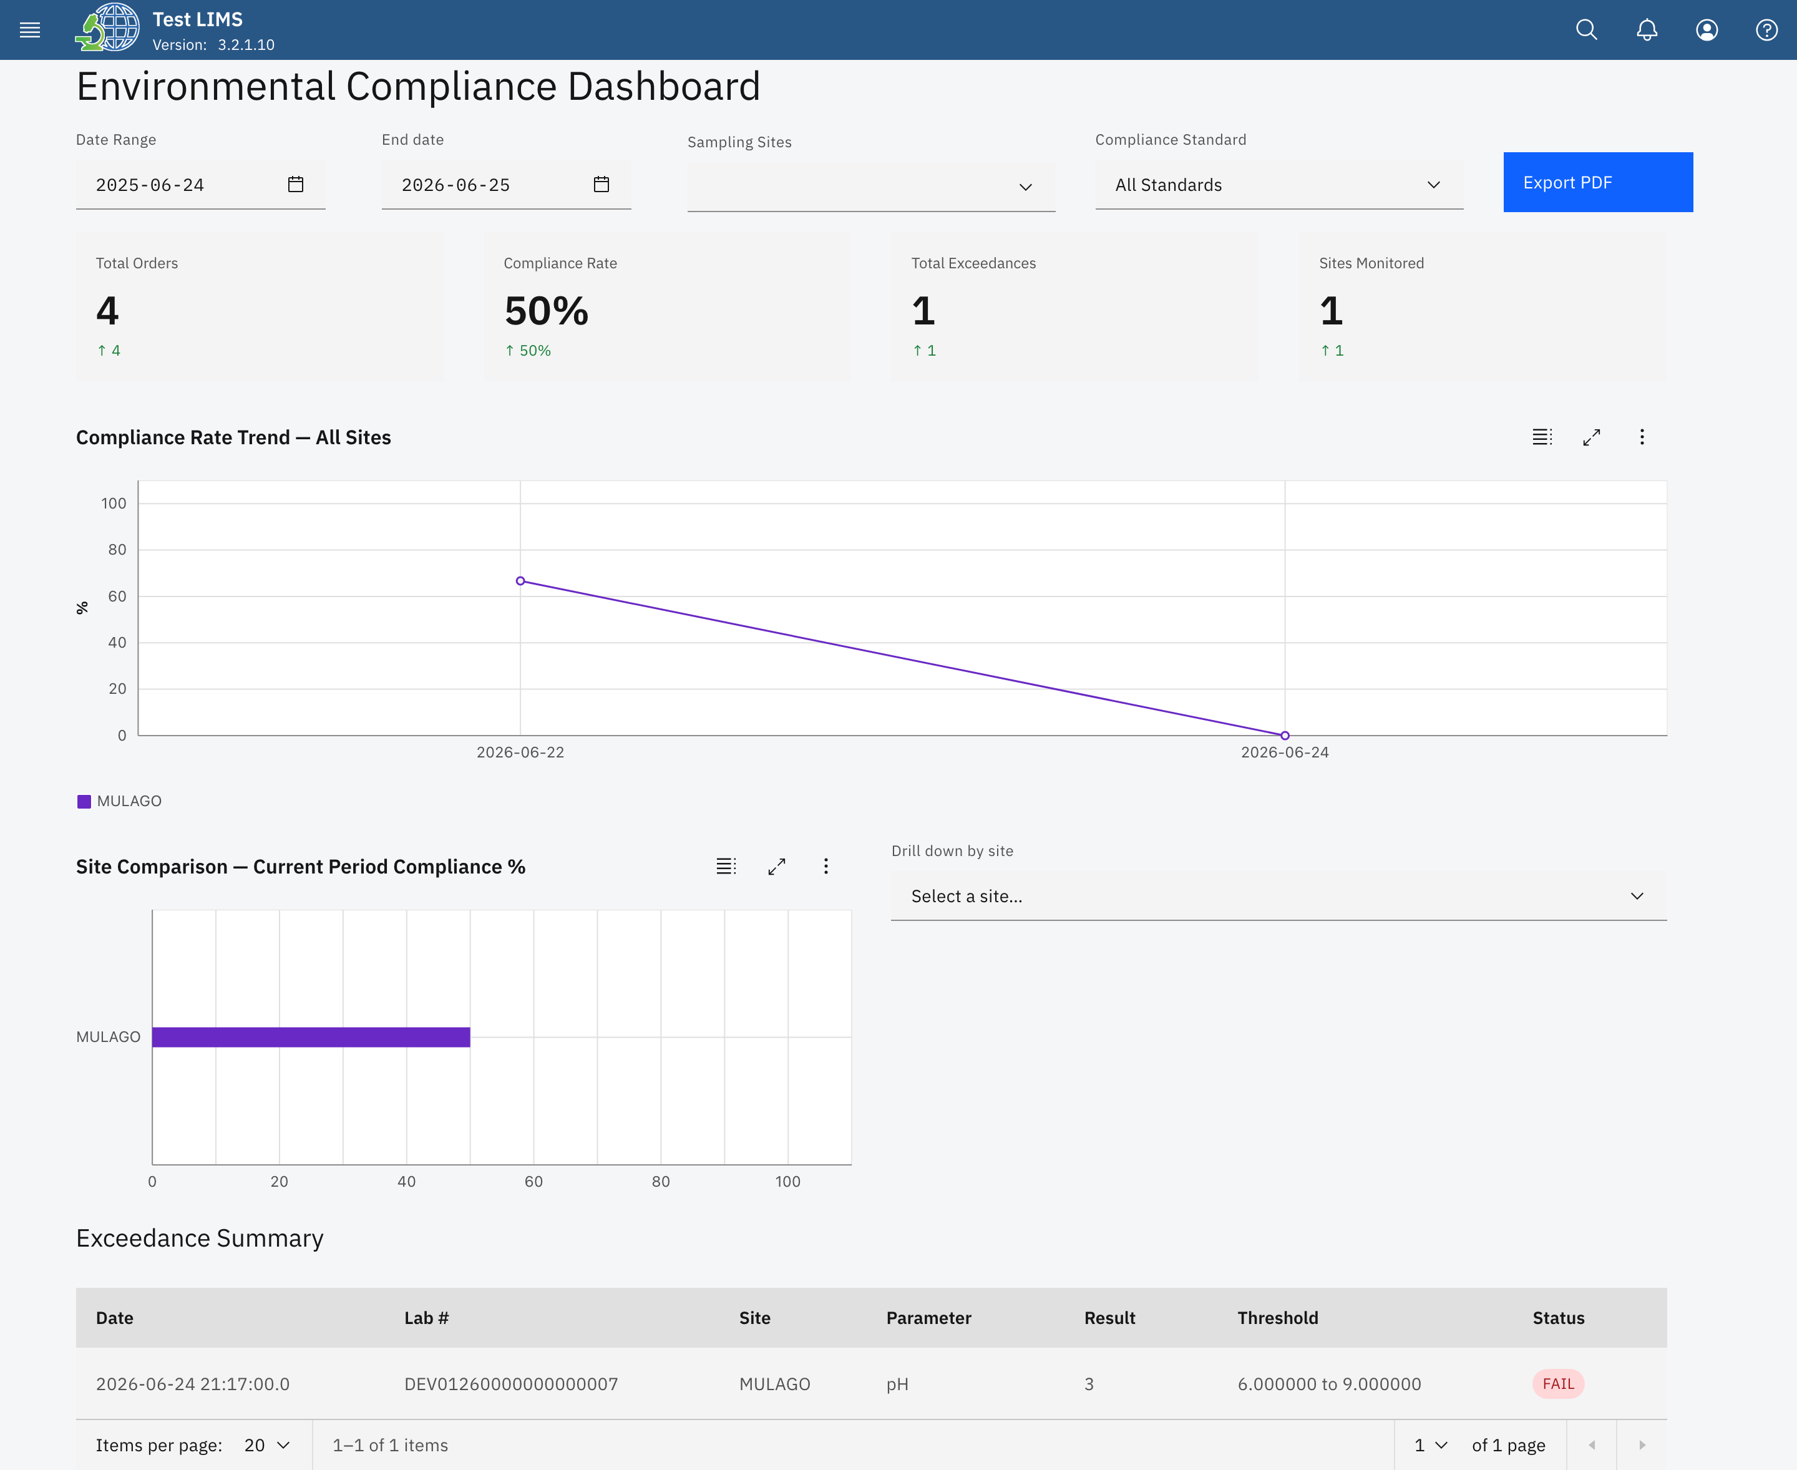Sort by Site column header
Image resolution: width=1797 pixels, height=1470 pixels.
(x=754, y=1318)
